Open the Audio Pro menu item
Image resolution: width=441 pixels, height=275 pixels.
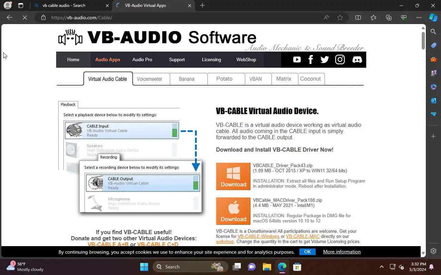pos(142,59)
